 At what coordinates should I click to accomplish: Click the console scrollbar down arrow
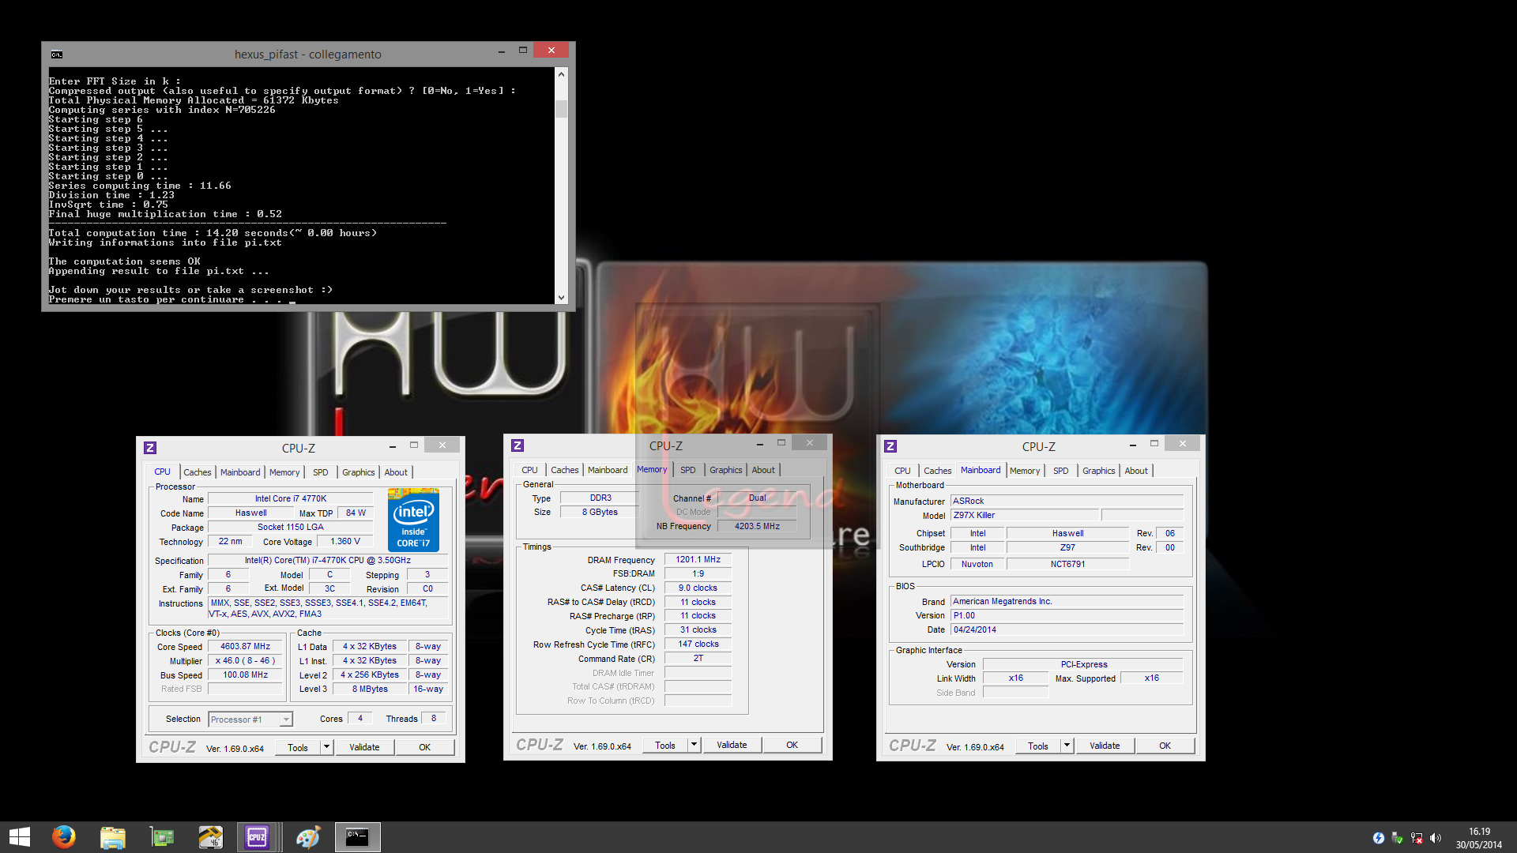coord(561,298)
